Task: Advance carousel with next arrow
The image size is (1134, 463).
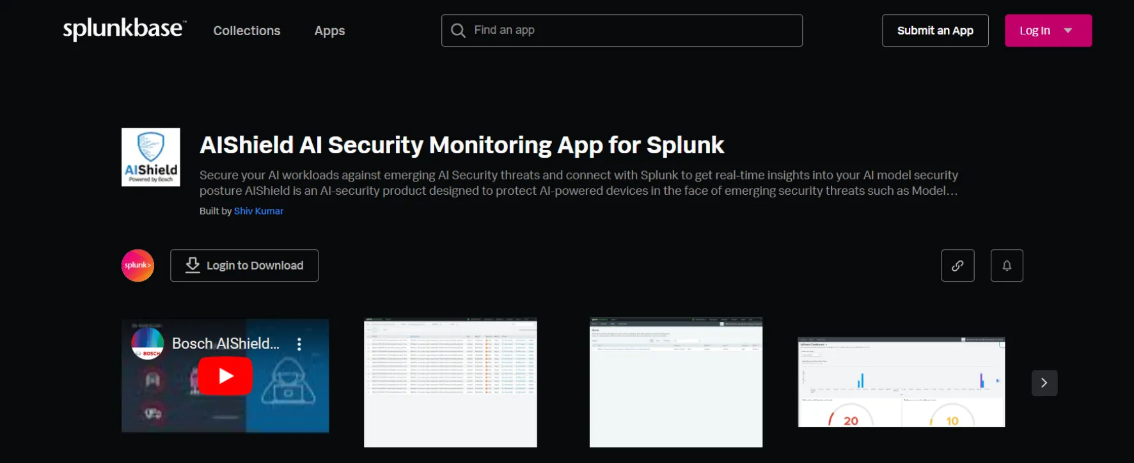Action: (1044, 383)
